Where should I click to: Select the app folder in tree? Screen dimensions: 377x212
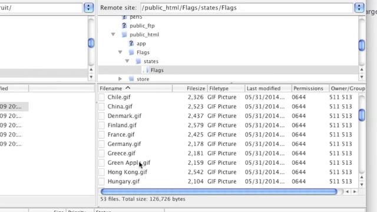click(x=141, y=44)
